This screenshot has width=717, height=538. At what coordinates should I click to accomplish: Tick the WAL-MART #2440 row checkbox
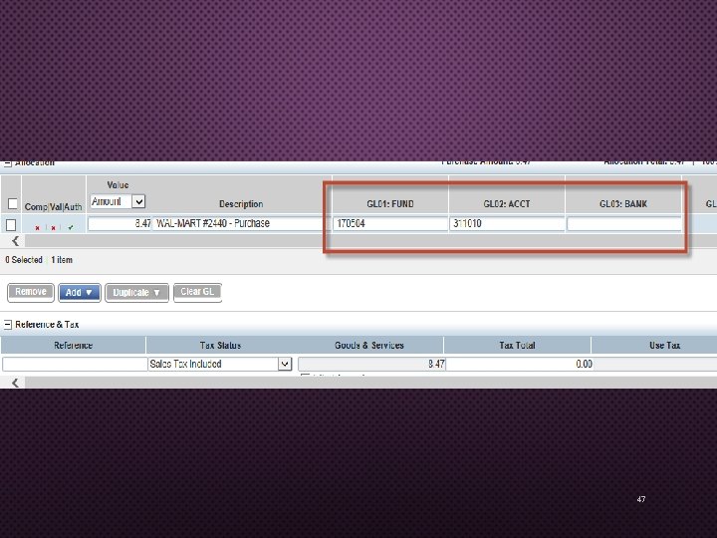coord(11,224)
